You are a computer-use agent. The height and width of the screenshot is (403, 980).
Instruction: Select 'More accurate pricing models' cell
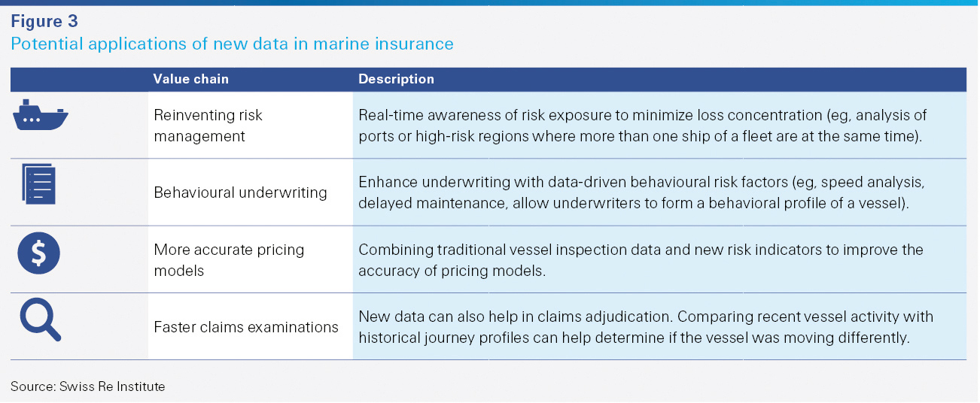229,259
